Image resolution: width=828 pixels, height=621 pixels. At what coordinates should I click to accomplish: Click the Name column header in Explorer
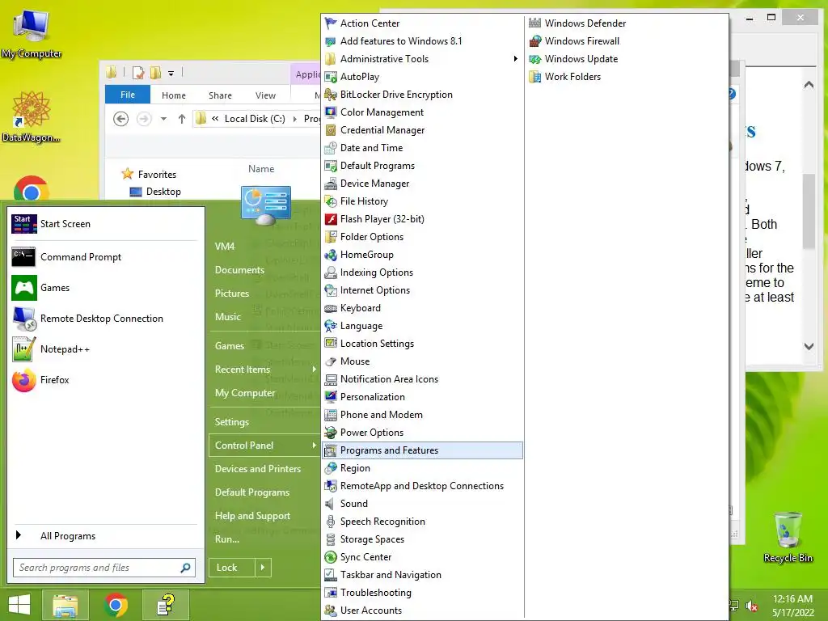pyautogui.click(x=261, y=169)
